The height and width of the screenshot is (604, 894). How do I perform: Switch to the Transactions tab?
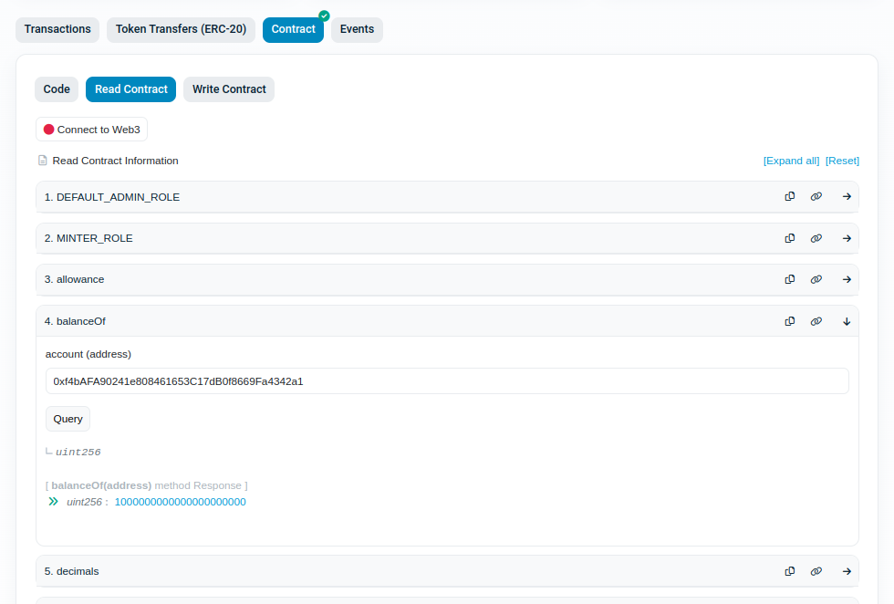(57, 29)
